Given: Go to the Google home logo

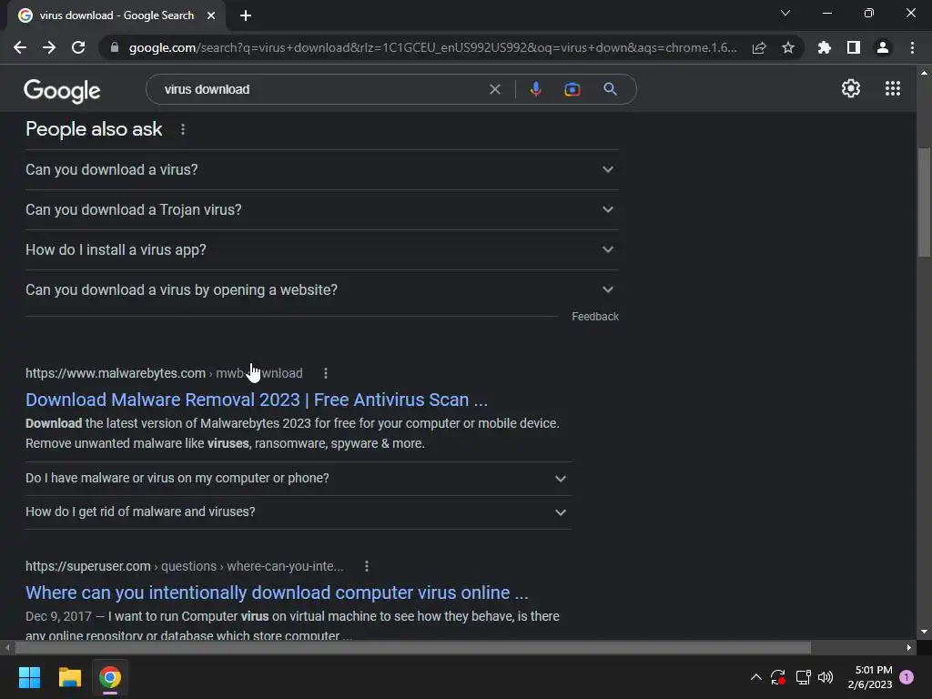Looking at the screenshot, I should pyautogui.click(x=62, y=90).
